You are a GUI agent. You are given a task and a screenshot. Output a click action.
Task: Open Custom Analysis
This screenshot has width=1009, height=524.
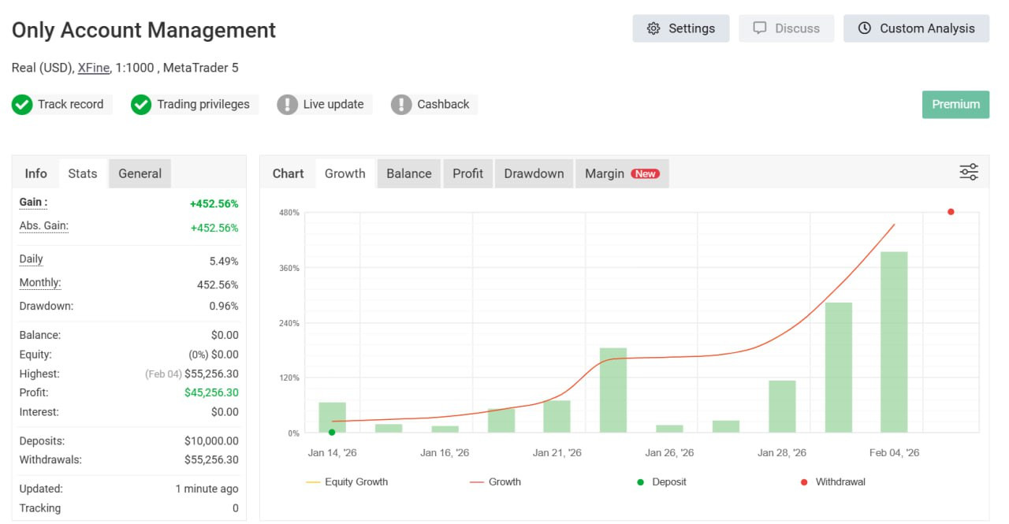(x=916, y=28)
